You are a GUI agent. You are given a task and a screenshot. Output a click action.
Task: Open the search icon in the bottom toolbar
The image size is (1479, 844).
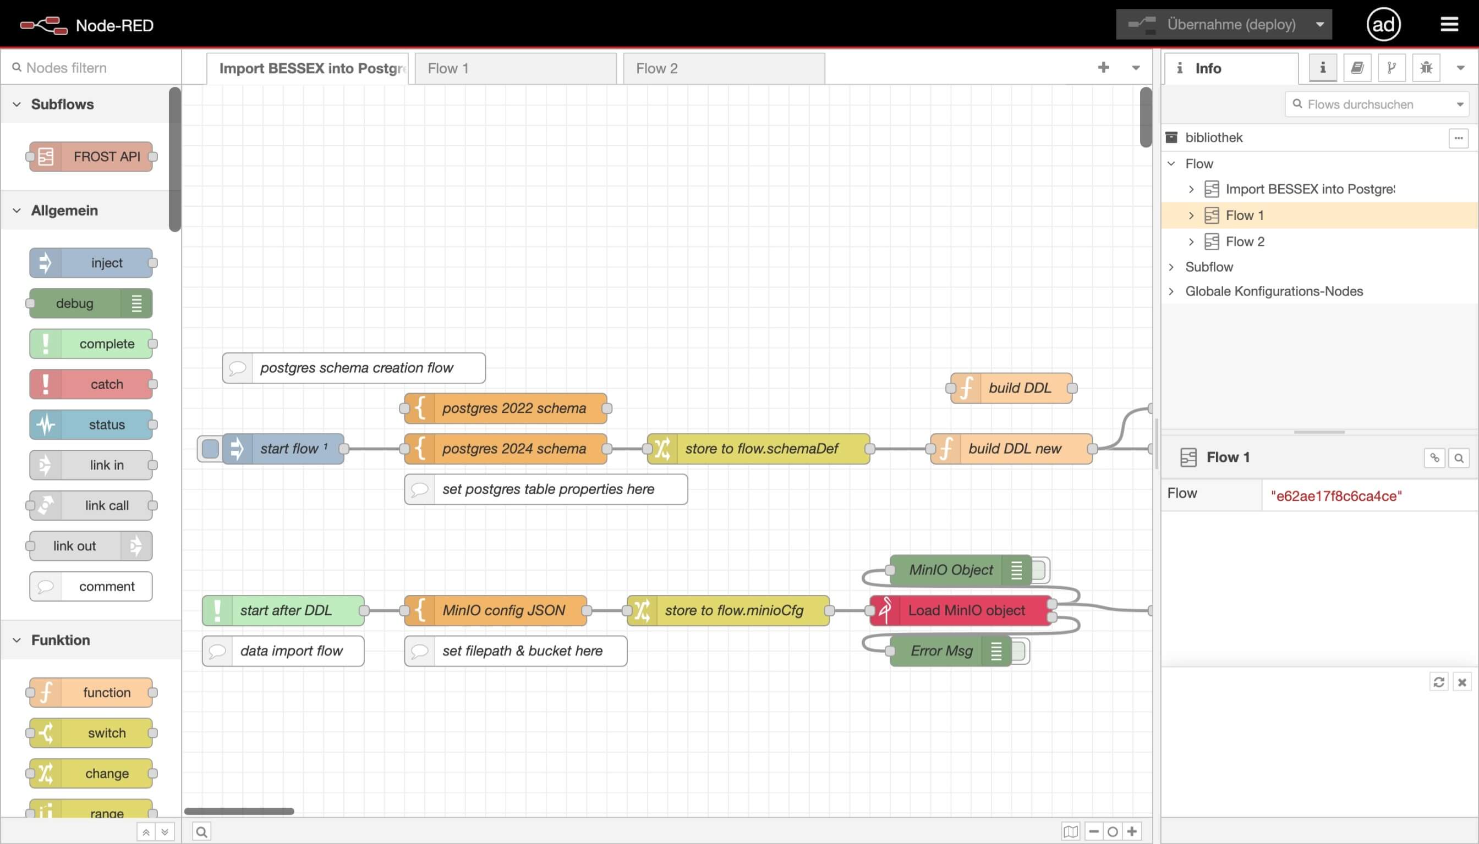[x=201, y=831]
